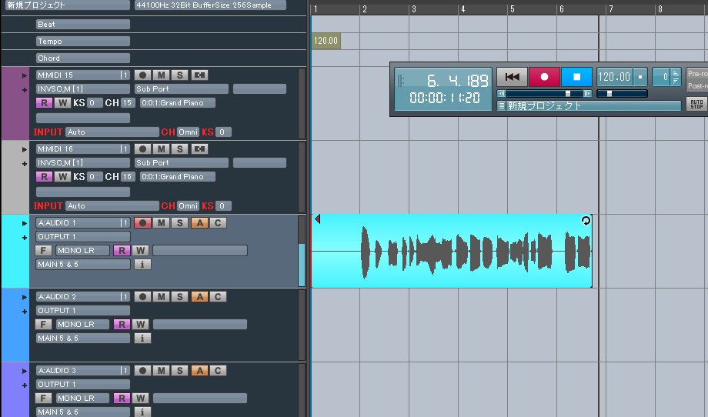Open the MAIN 5 & 6 input on AUDIO 2

coord(83,338)
